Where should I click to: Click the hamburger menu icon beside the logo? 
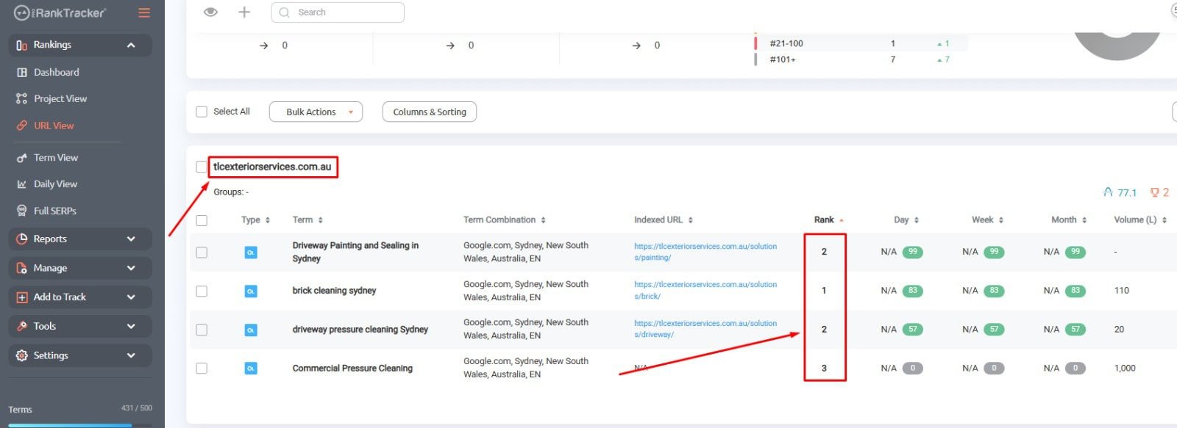144,13
